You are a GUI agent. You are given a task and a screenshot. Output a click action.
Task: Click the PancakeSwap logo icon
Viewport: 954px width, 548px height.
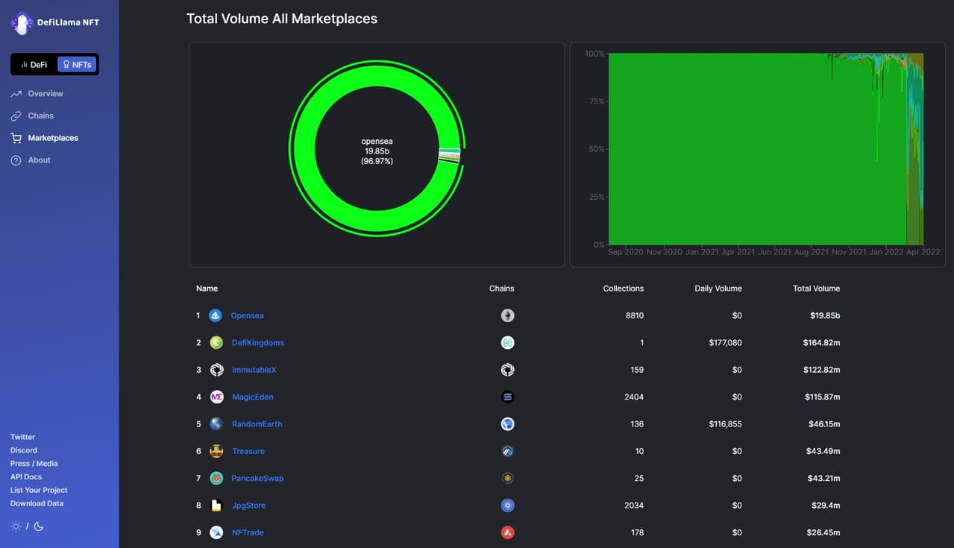click(216, 478)
